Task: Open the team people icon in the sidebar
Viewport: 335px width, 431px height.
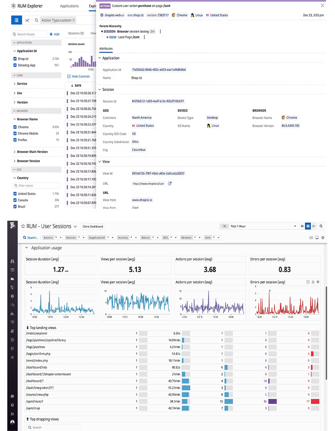Action: [13, 413]
